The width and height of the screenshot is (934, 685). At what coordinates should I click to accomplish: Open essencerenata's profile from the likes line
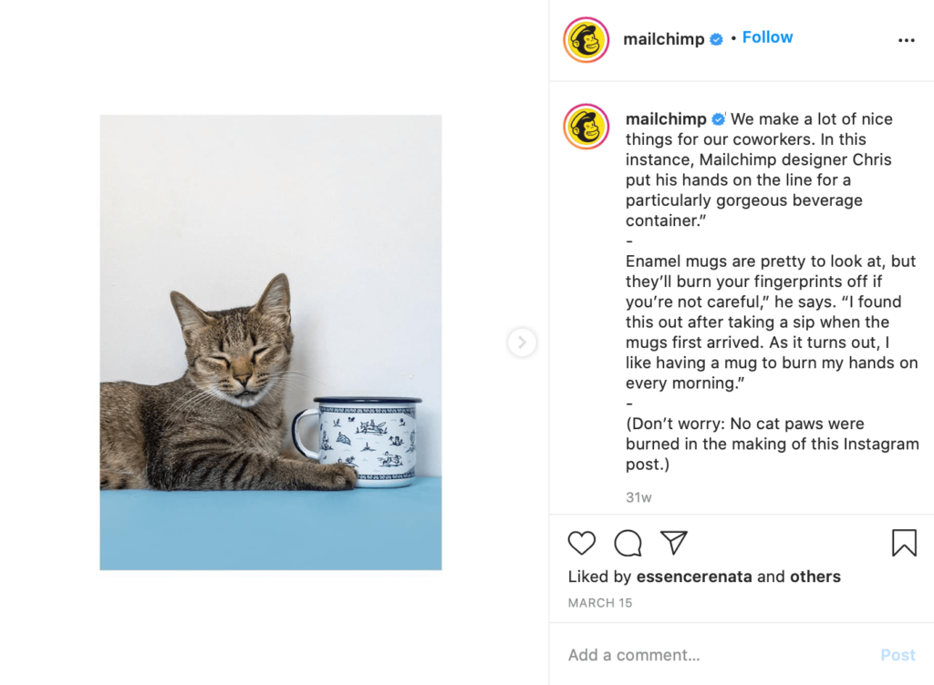695,577
